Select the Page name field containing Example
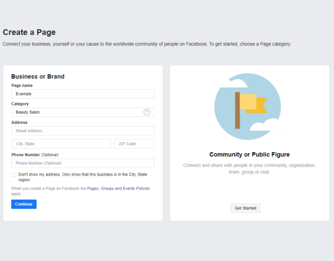This screenshot has height=261, width=334. [x=83, y=94]
